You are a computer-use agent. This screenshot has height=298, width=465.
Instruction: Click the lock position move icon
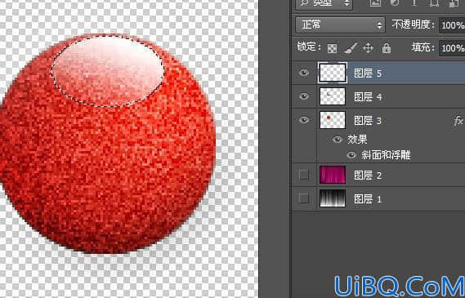coord(368,48)
